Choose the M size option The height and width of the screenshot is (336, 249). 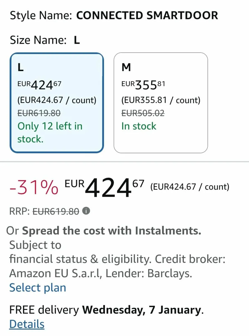[161, 103]
